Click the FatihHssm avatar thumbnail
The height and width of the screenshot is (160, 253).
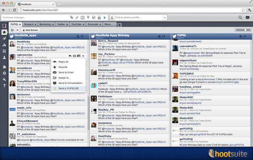pyautogui.click(x=94, y=99)
